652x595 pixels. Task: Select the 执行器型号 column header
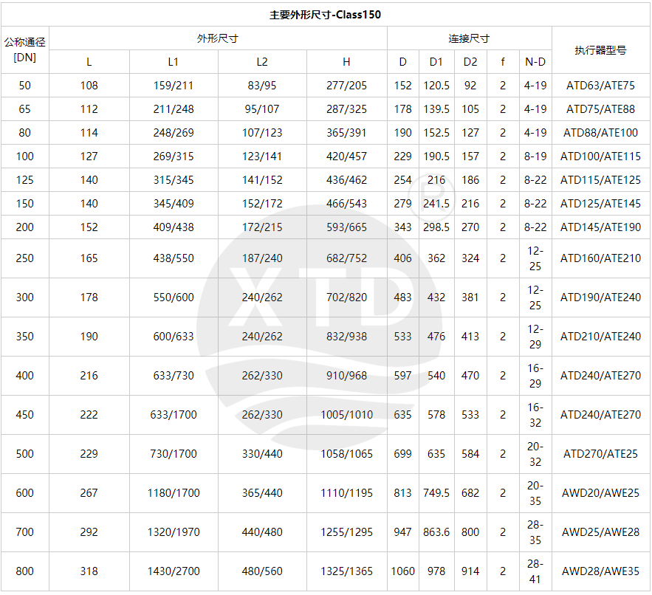600,50
